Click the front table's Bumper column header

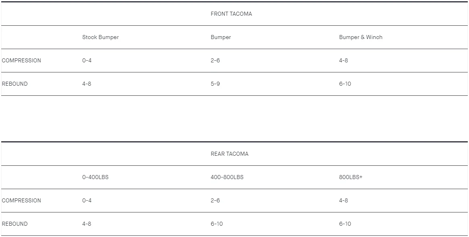click(x=221, y=37)
